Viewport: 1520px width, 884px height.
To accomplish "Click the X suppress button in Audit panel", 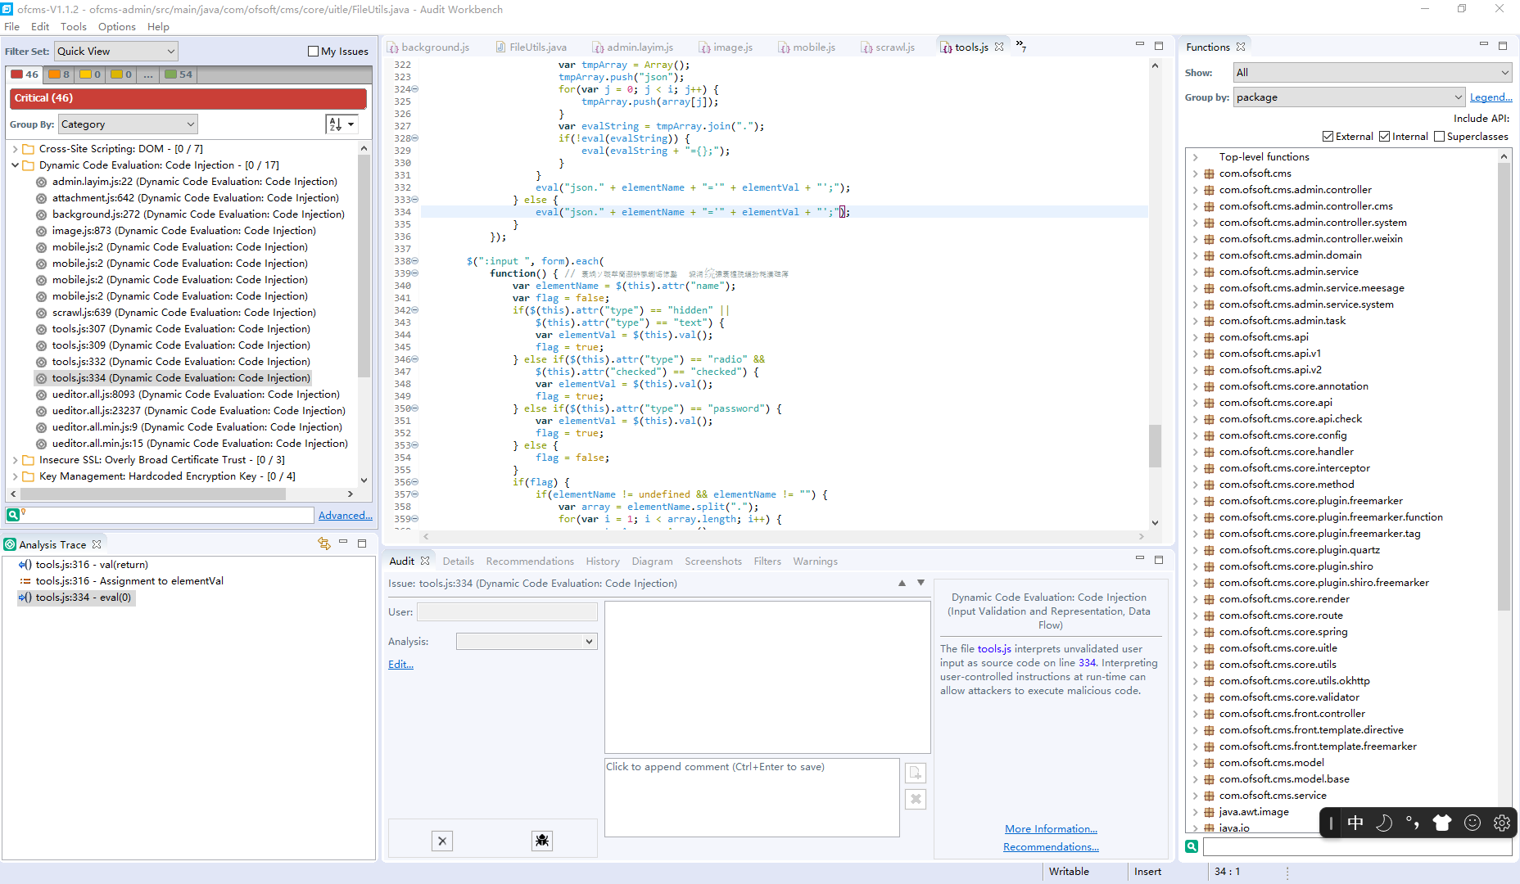I will (x=442, y=841).
